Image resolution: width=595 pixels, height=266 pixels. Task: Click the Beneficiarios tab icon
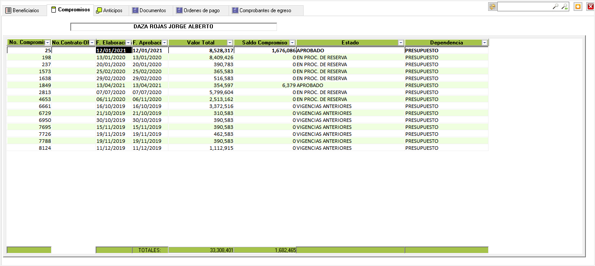8,10
